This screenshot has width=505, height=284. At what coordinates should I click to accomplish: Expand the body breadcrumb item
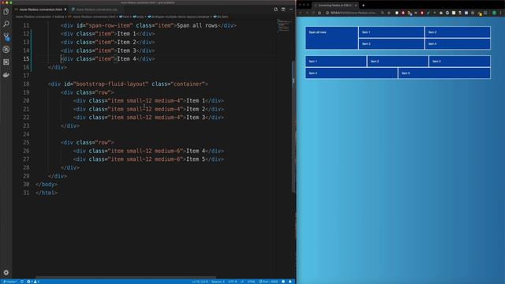(x=139, y=17)
